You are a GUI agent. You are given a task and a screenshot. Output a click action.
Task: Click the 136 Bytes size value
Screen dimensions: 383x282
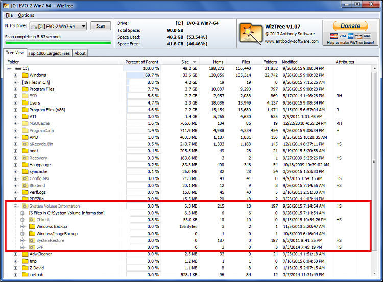[x=188, y=226]
